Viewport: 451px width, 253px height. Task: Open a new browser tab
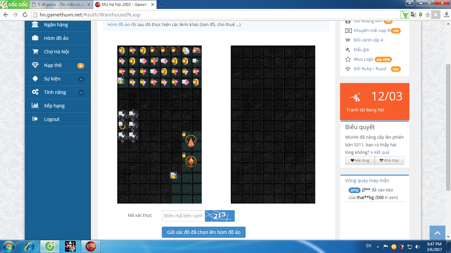pyautogui.click(x=162, y=5)
